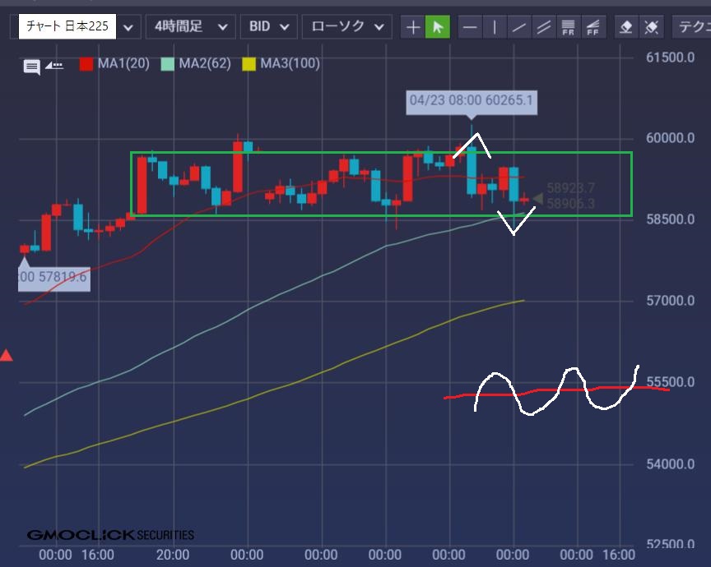The image size is (711, 567).
Task: Activate the arrow pointer tool
Action: pyautogui.click(x=438, y=27)
